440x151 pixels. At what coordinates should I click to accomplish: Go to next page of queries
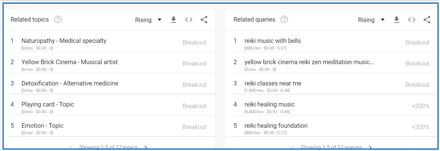coord(370,147)
